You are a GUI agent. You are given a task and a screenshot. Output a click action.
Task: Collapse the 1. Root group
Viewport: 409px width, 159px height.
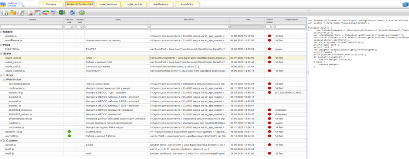(1, 75)
